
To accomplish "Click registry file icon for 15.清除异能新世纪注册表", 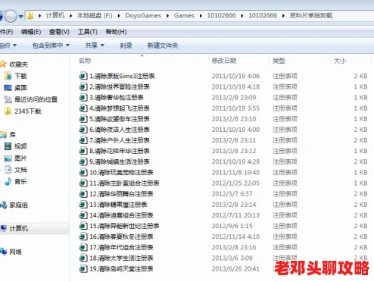I will coord(83,226).
